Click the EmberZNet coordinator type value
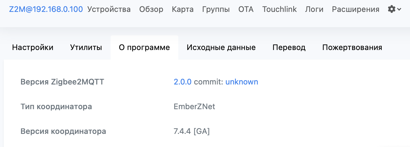The height and width of the screenshot is (147, 410). pyautogui.click(x=194, y=107)
